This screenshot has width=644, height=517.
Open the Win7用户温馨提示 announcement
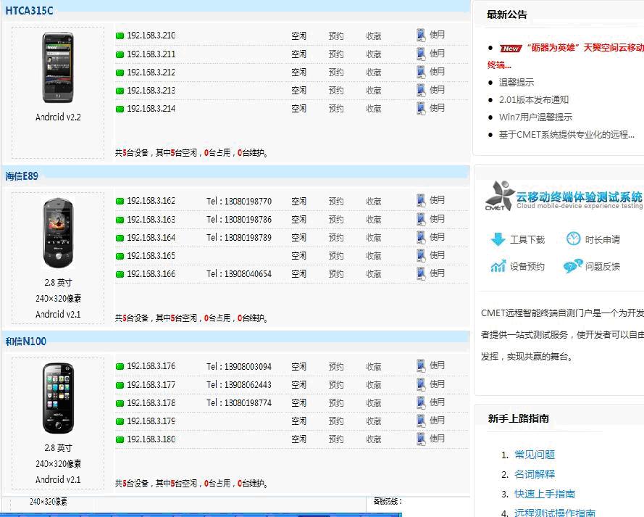point(535,117)
